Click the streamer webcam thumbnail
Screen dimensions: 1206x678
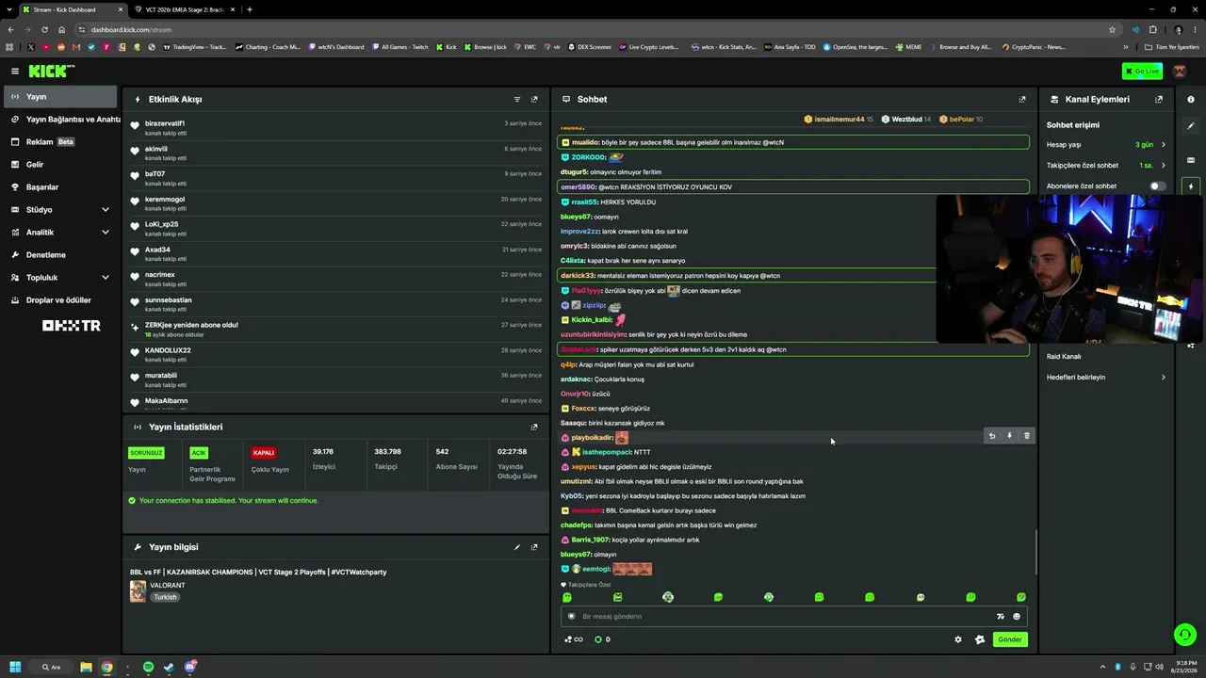(x=1070, y=268)
